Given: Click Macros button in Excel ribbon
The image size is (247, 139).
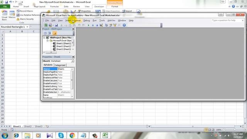Looking at the screenshot, I should [x=12, y=15].
